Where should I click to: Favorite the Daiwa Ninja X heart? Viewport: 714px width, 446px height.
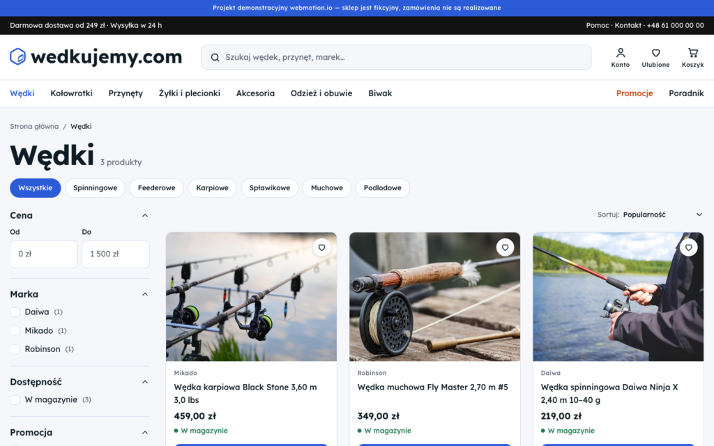(688, 247)
